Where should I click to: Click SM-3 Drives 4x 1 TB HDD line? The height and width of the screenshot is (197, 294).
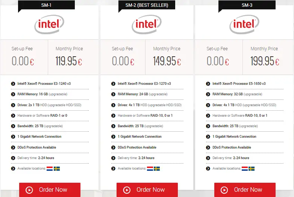click(244, 105)
